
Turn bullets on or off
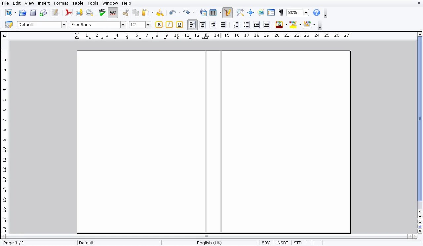click(246, 25)
